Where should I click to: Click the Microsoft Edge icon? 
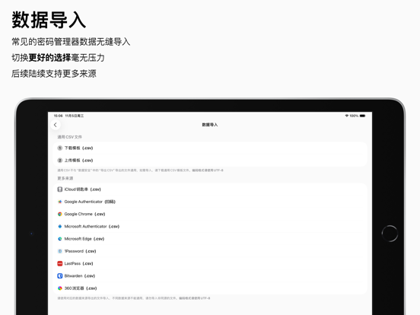coord(60,239)
